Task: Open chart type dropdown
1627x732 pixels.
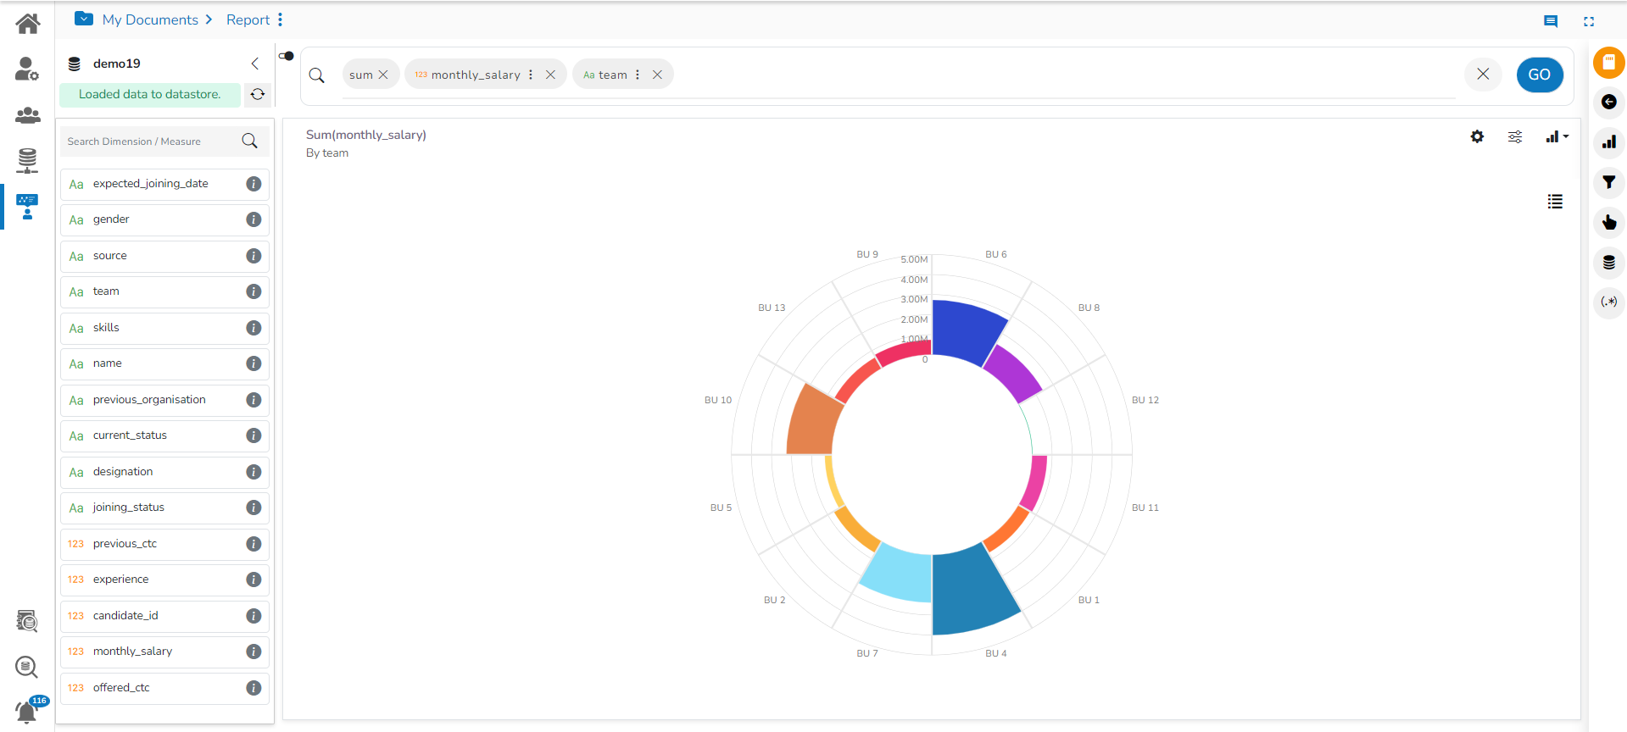Action: (1557, 136)
